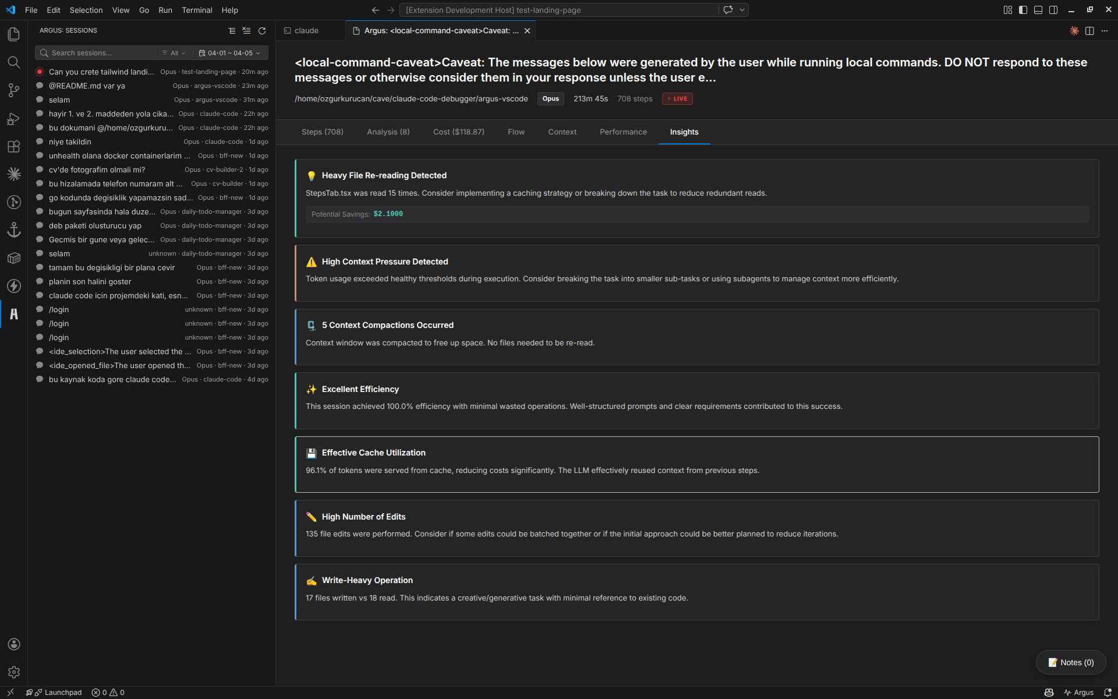Toggle the LIVE indicator on the session
Image resolution: width=1118 pixels, height=699 pixels.
[677, 98]
